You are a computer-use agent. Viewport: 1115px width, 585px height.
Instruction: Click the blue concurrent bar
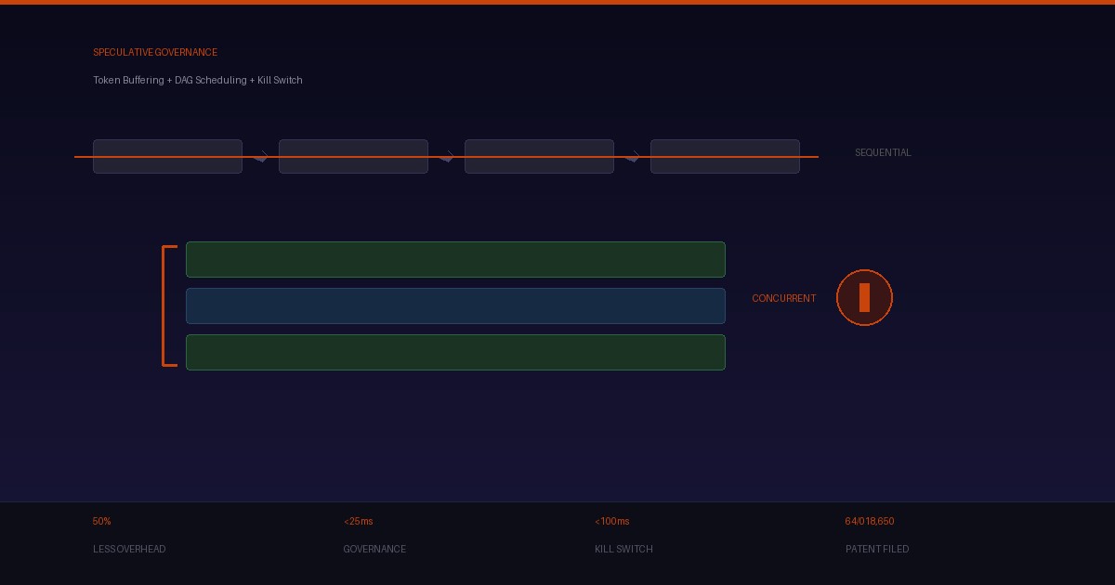tap(455, 305)
